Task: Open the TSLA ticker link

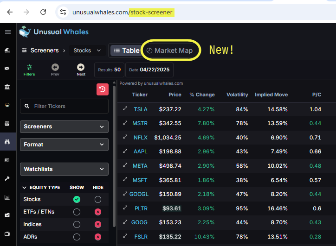Action: pyautogui.click(x=141, y=109)
